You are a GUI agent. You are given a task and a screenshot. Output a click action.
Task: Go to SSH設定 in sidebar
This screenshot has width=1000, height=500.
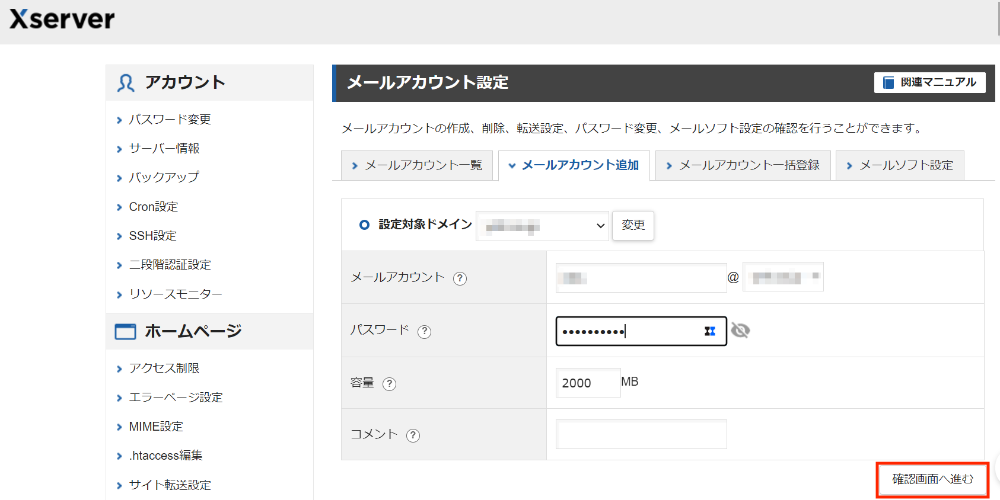(x=152, y=236)
